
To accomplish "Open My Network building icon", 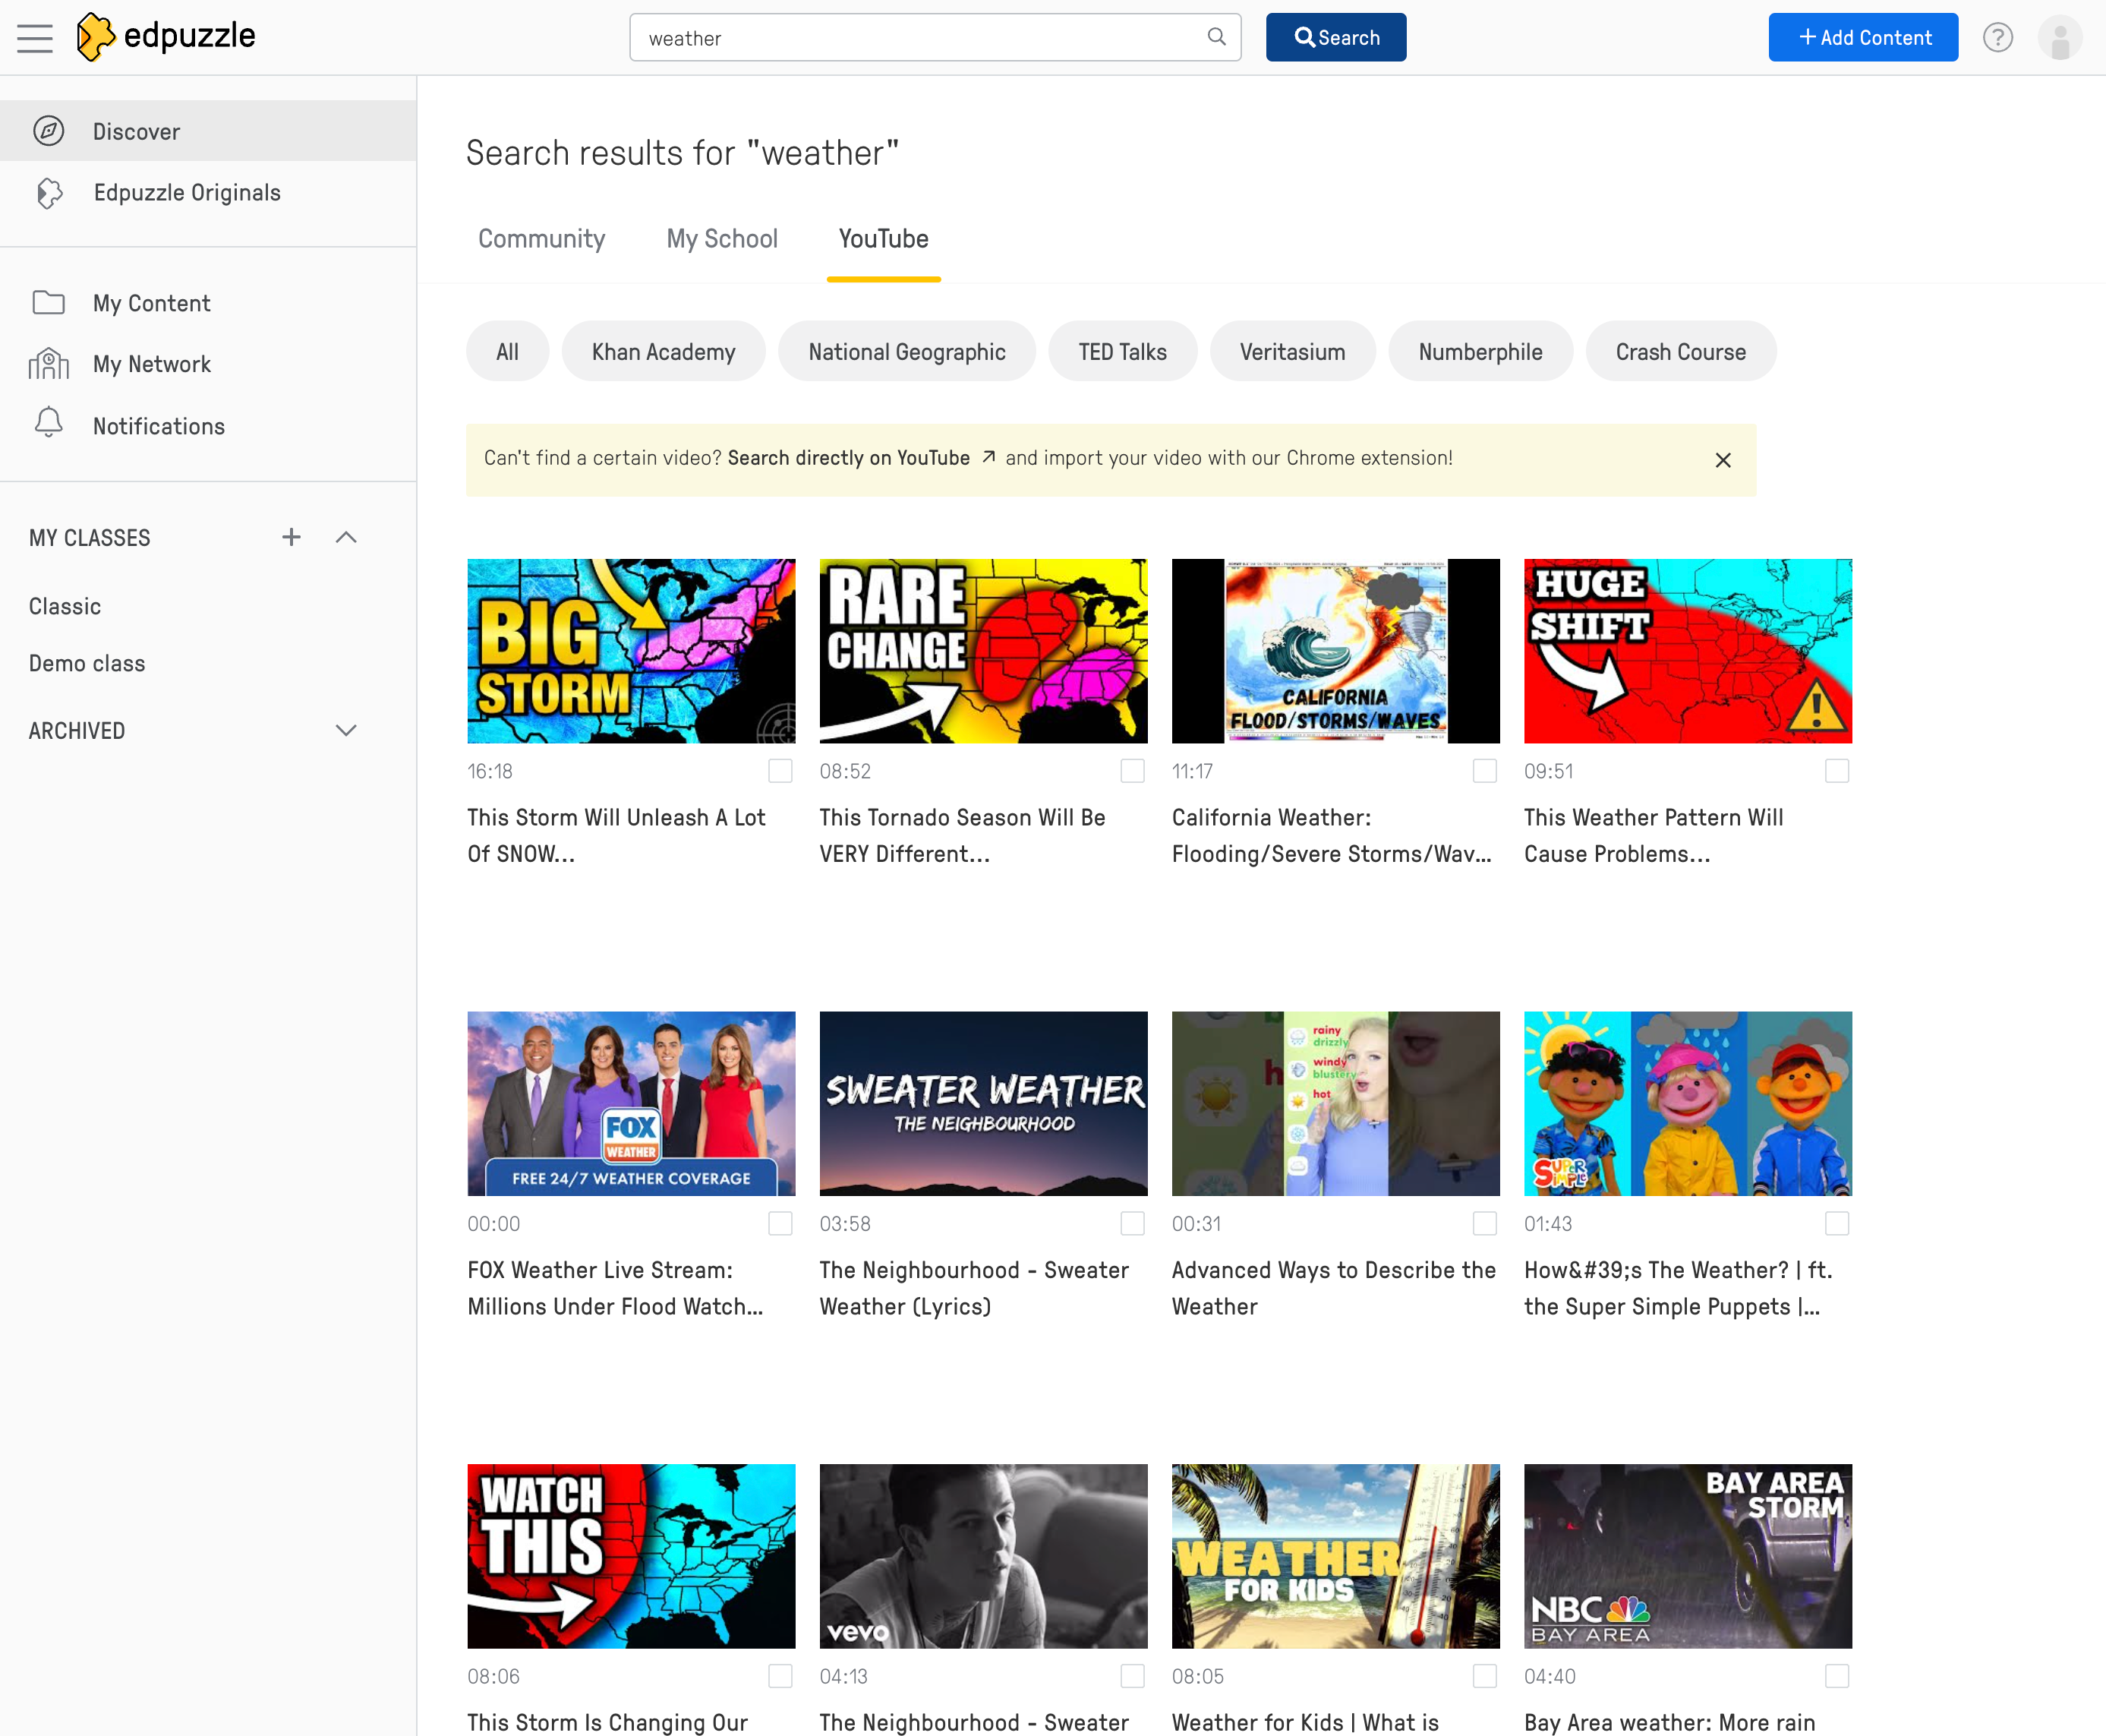I will point(48,364).
